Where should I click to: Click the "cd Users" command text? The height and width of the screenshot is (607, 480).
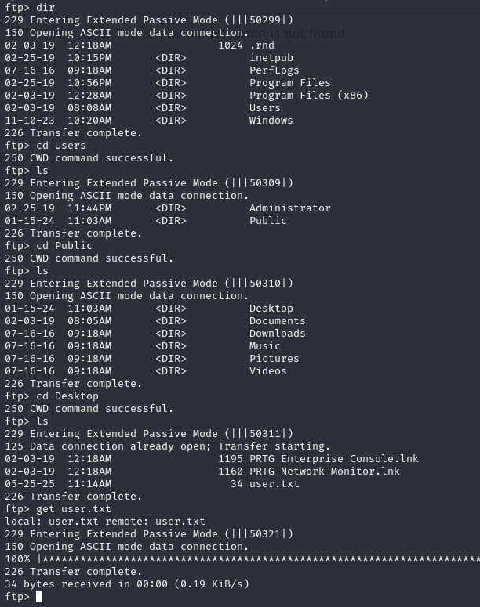[61, 146]
